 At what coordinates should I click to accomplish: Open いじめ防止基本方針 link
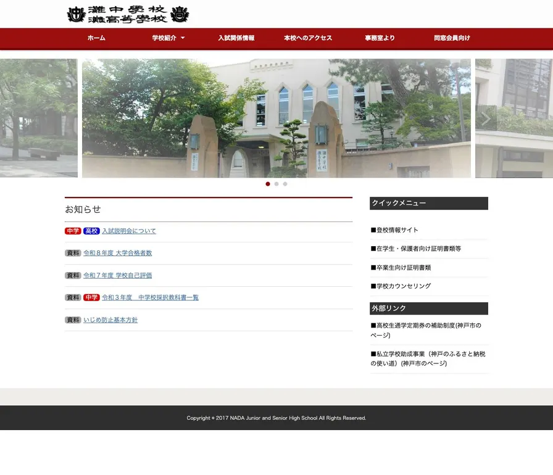tap(110, 320)
